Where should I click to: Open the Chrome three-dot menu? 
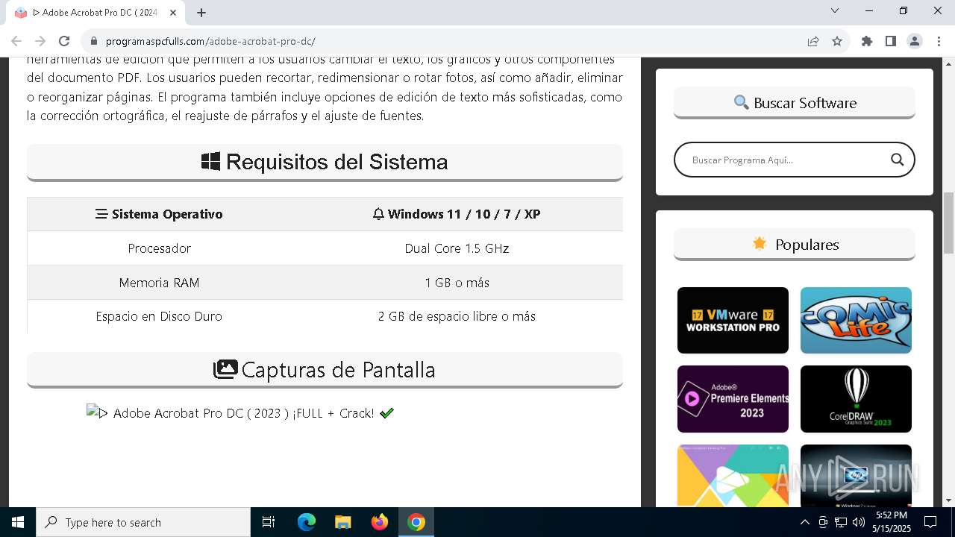(x=938, y=41)
